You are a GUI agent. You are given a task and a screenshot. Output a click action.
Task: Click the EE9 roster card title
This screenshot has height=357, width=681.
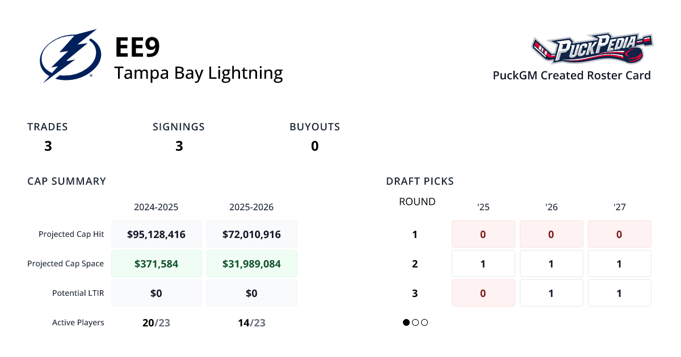tap(137, 48)
